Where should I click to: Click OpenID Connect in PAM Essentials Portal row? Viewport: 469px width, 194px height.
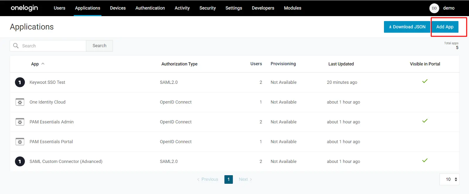(176, 142)
